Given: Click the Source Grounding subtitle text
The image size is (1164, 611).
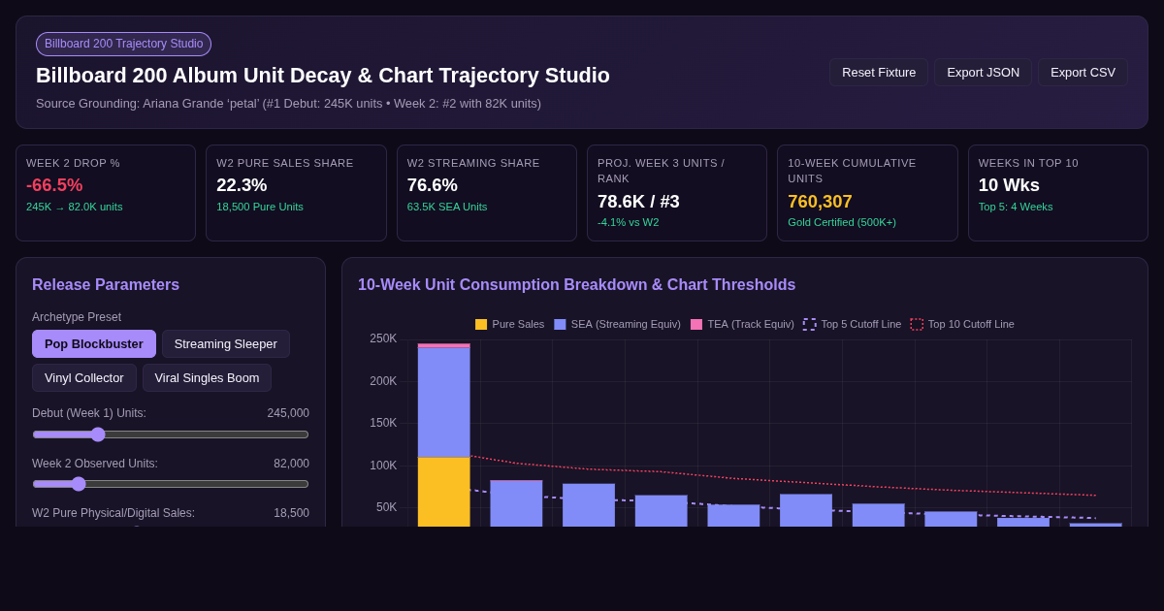Looking at the screenshot, I should (288, 103).
